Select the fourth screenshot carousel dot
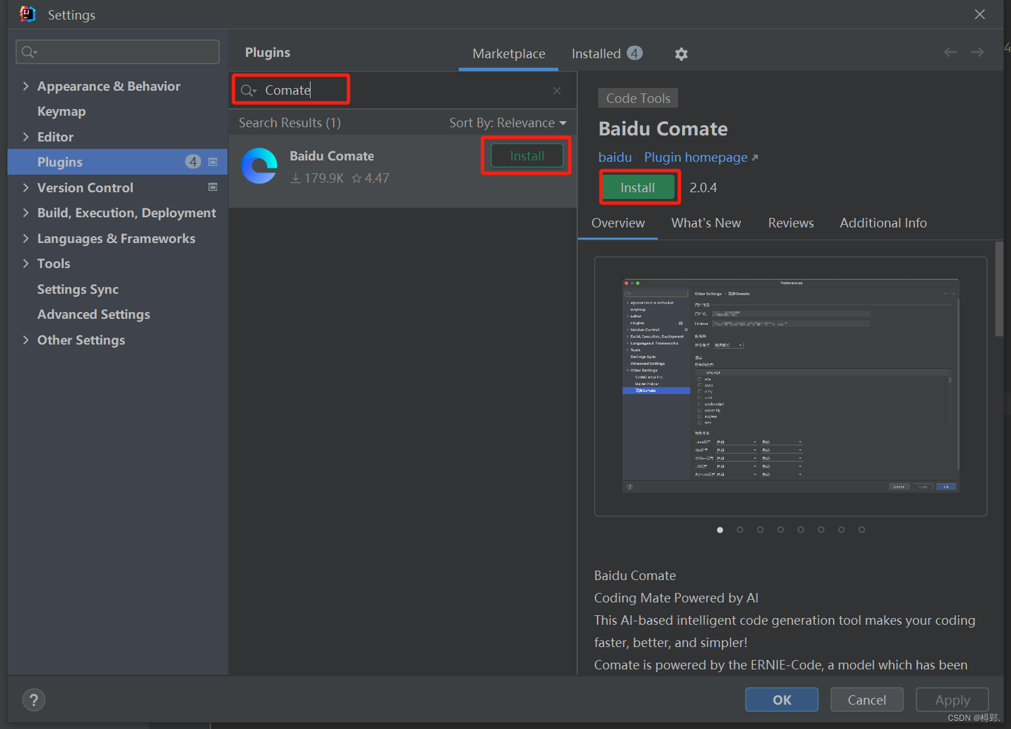 point(780,530)
